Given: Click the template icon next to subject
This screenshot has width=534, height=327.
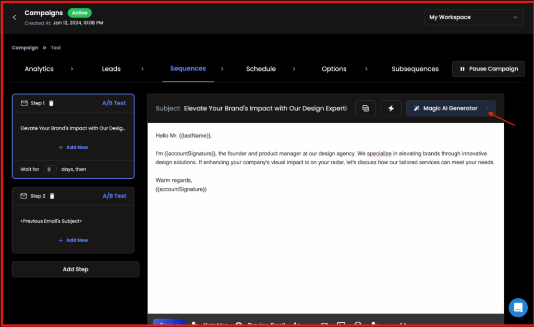Looking at the screenshot, I should click(366, 108).
